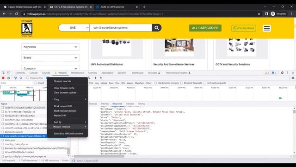Switch to the Preview response tab
Screen dimensions: 296x167
(x=105, y=104)
